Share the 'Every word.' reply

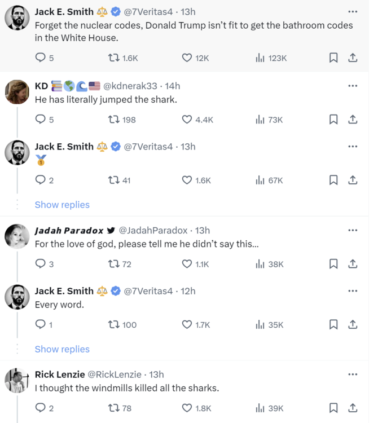[x=353, y=324]
